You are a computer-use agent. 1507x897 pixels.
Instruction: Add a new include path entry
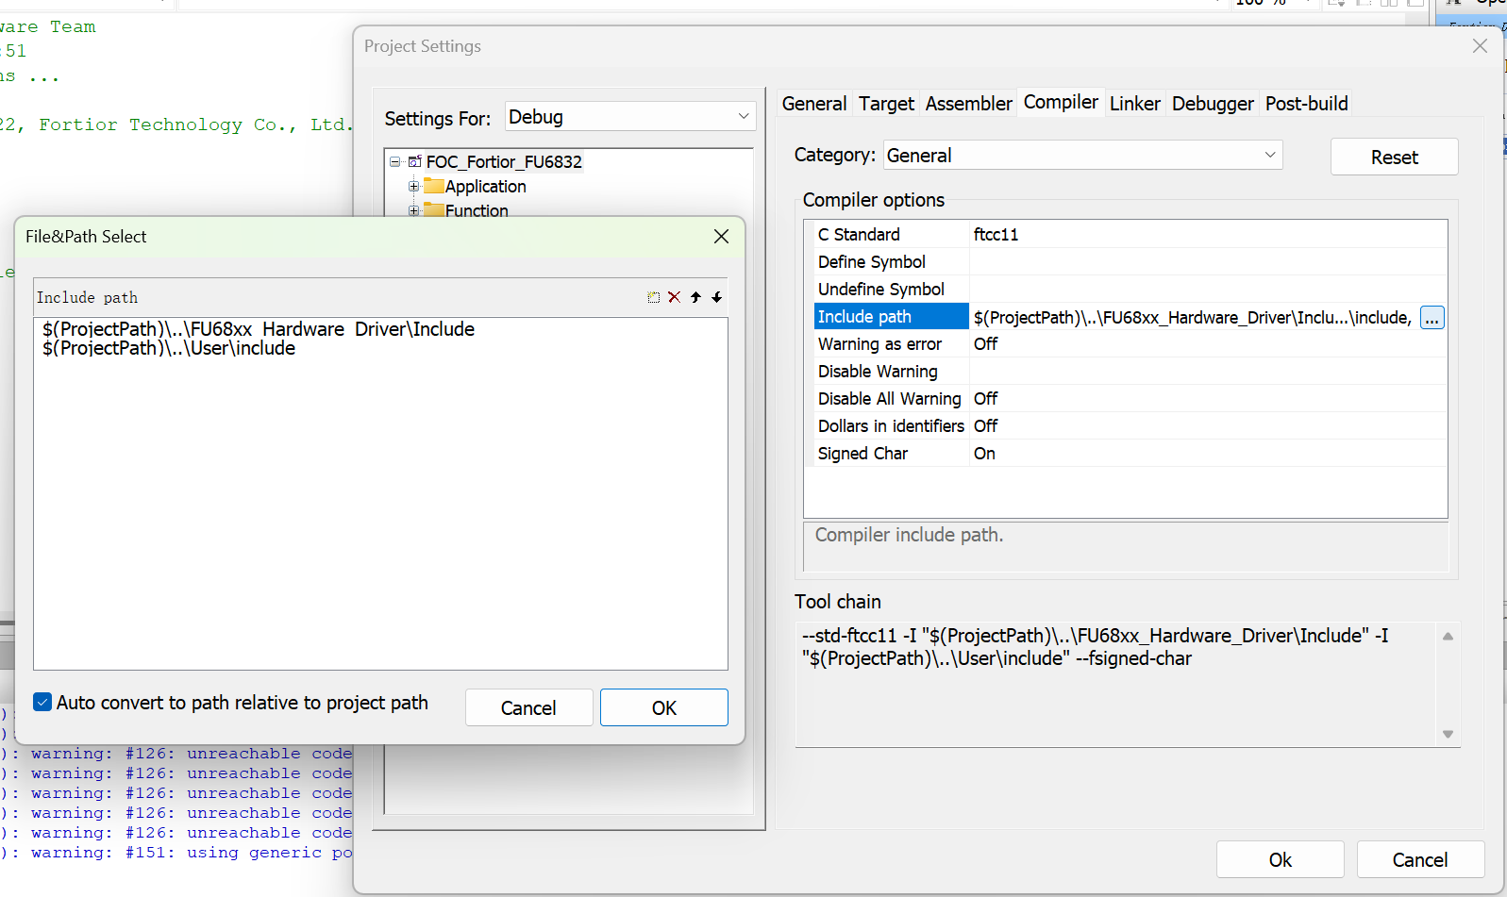[x=654, y=297]
